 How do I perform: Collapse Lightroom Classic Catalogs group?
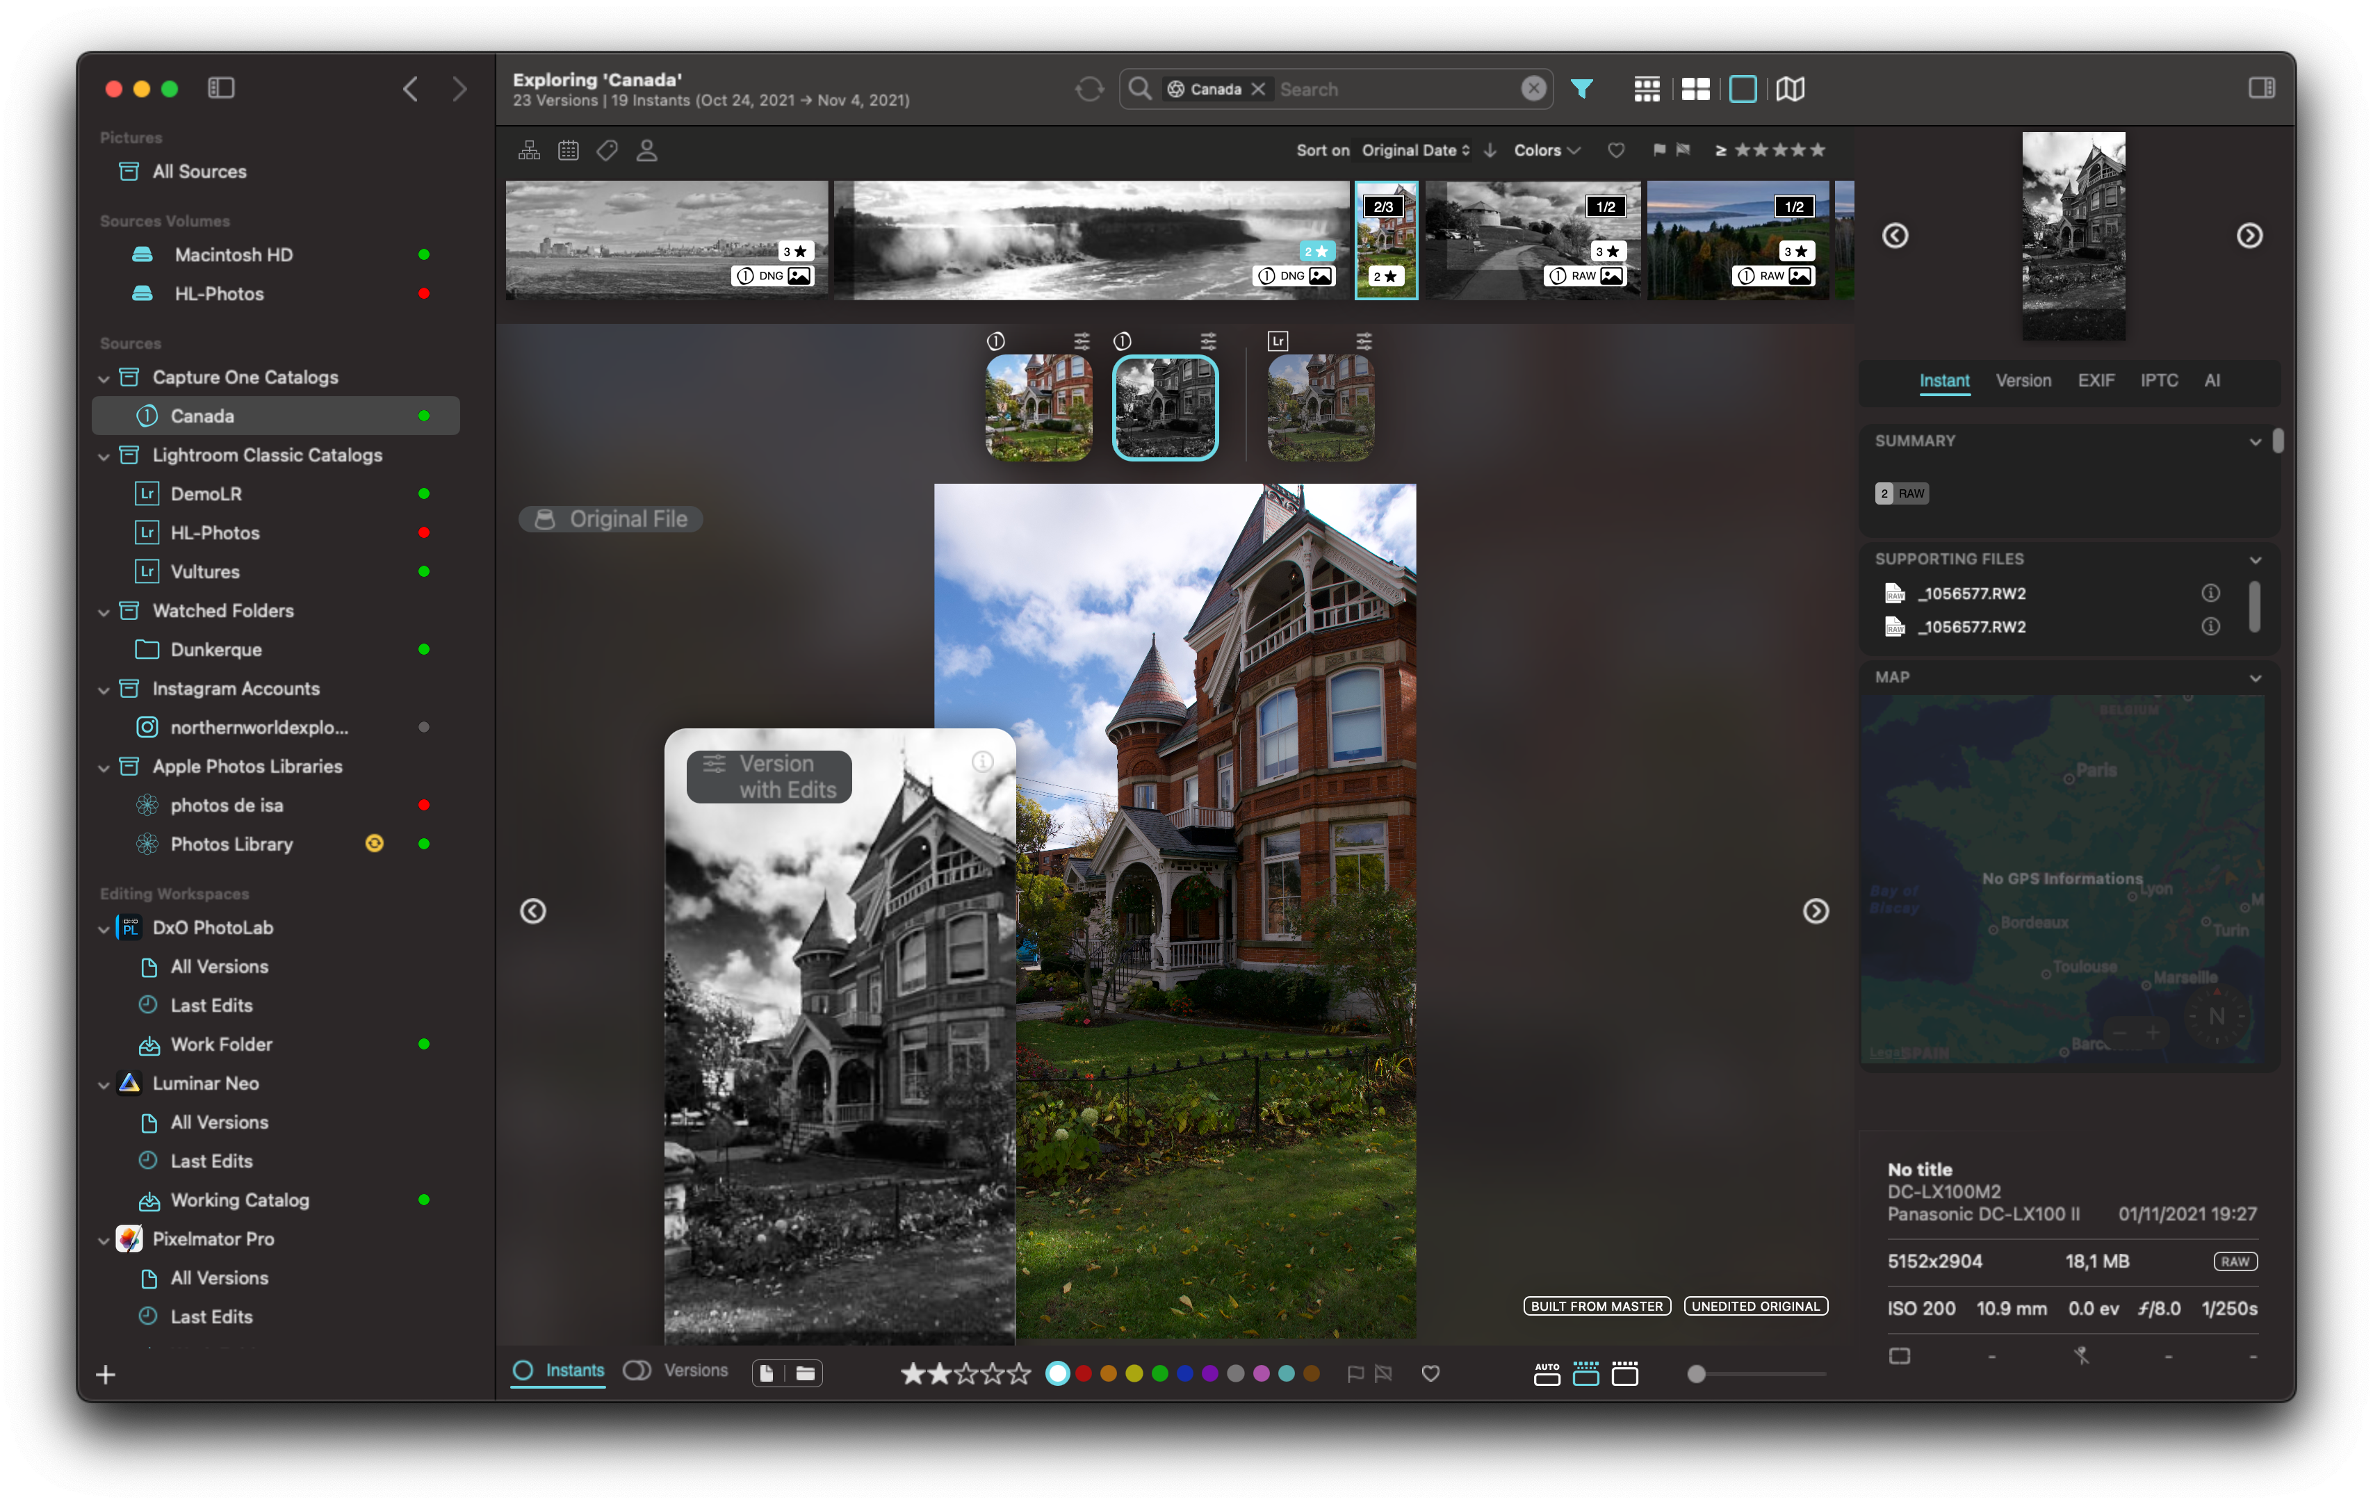tap(104, 457)
